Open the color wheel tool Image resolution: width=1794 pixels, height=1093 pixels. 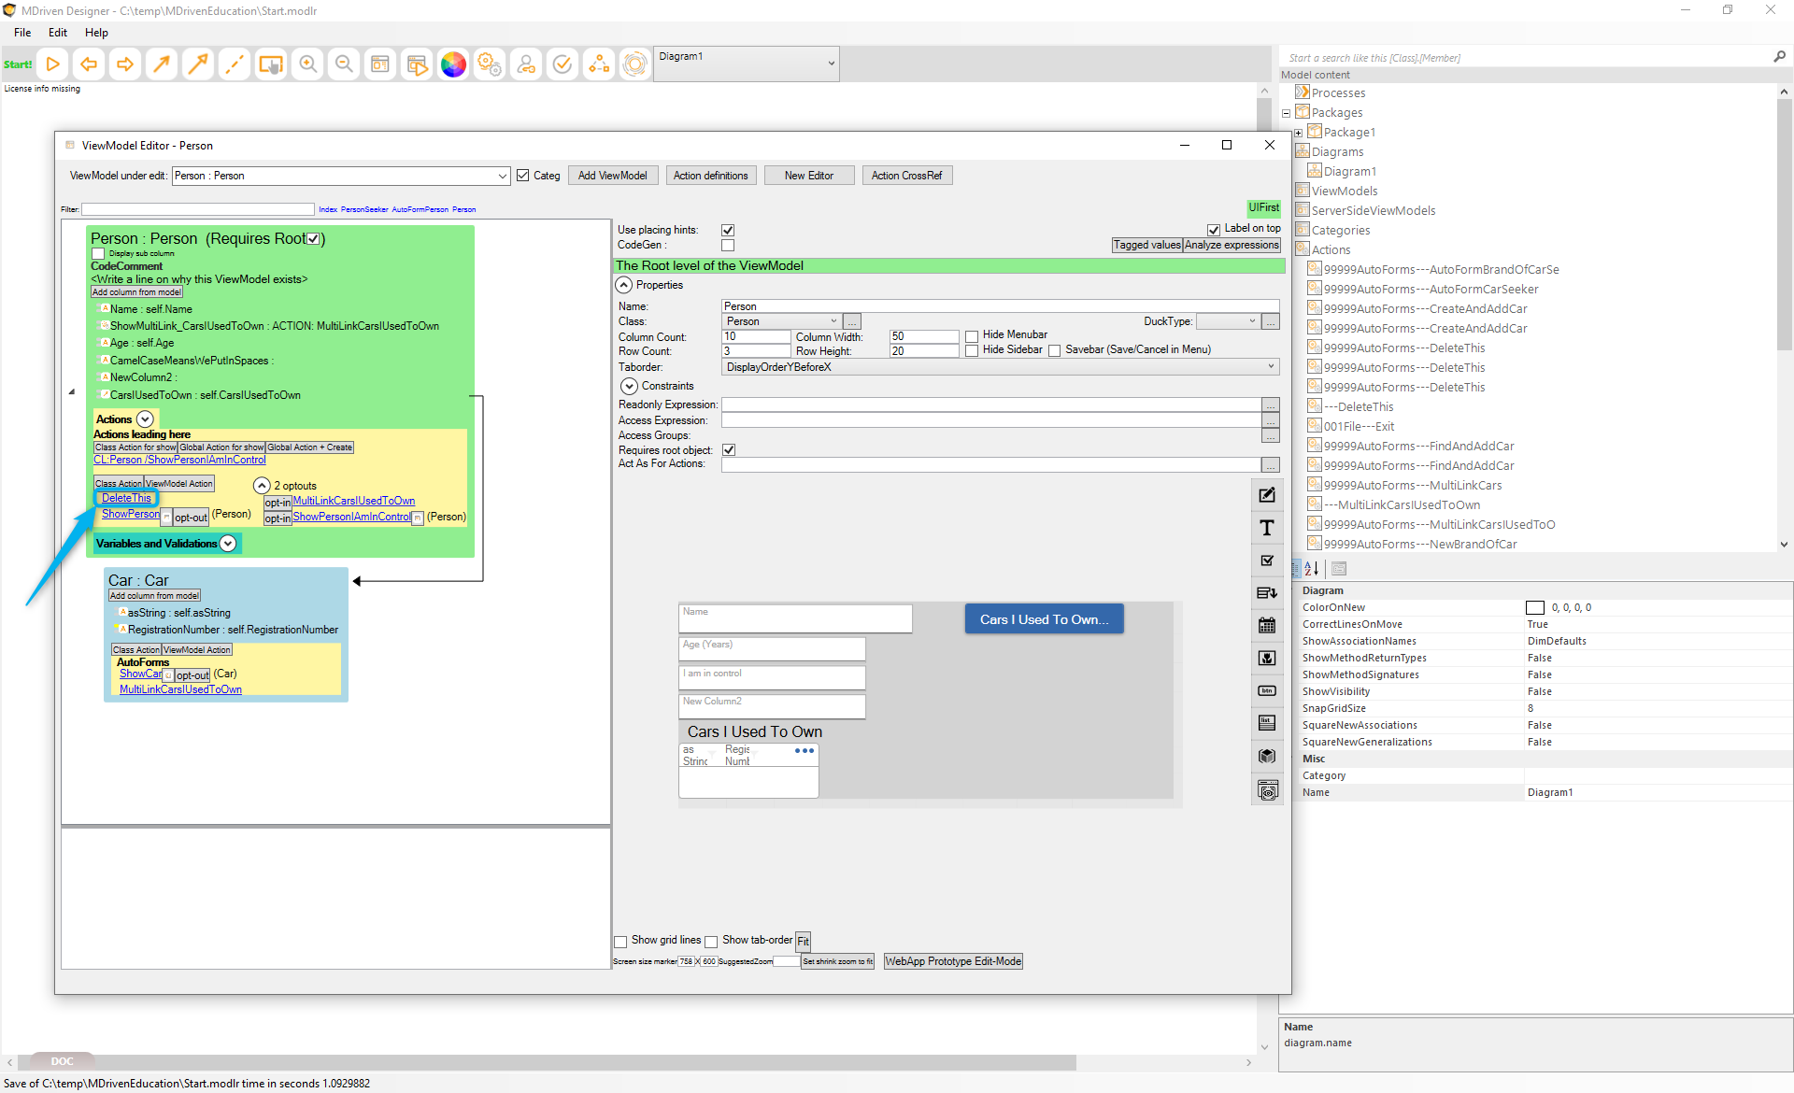(453, 64)
